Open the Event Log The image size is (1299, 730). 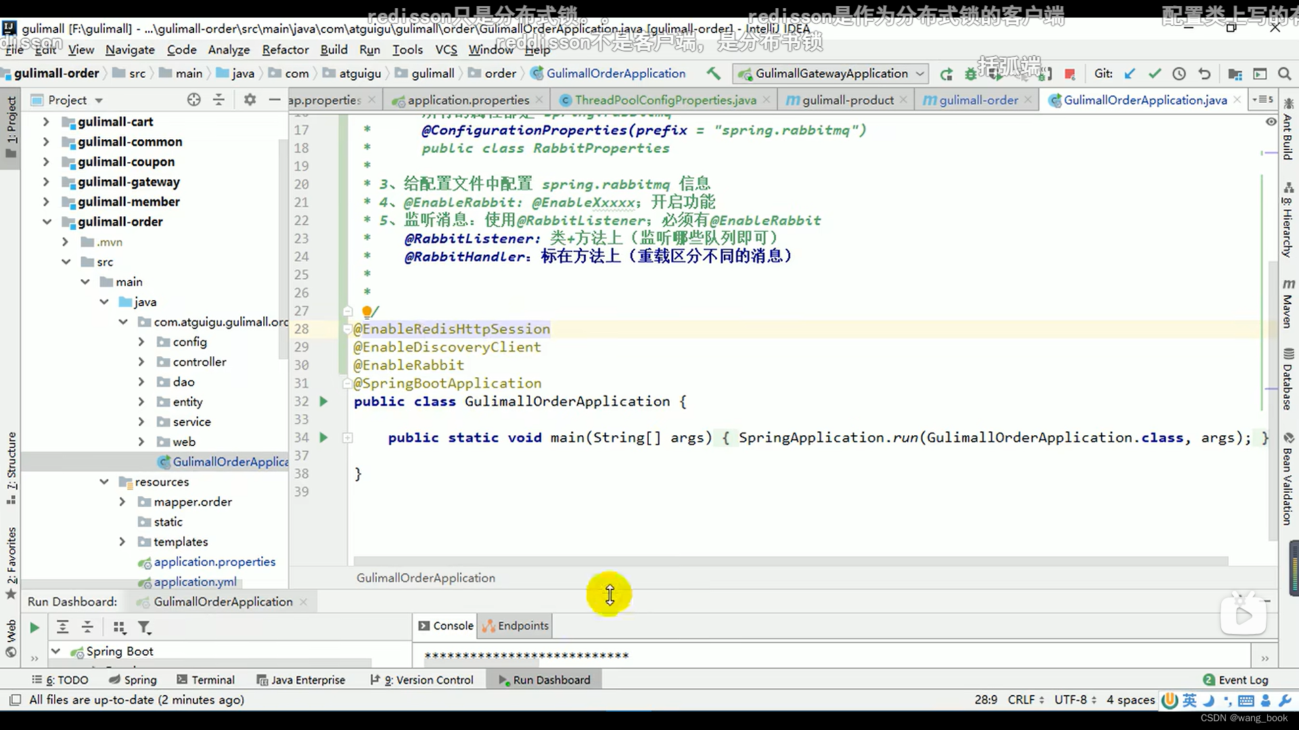tap(1236, 681)
